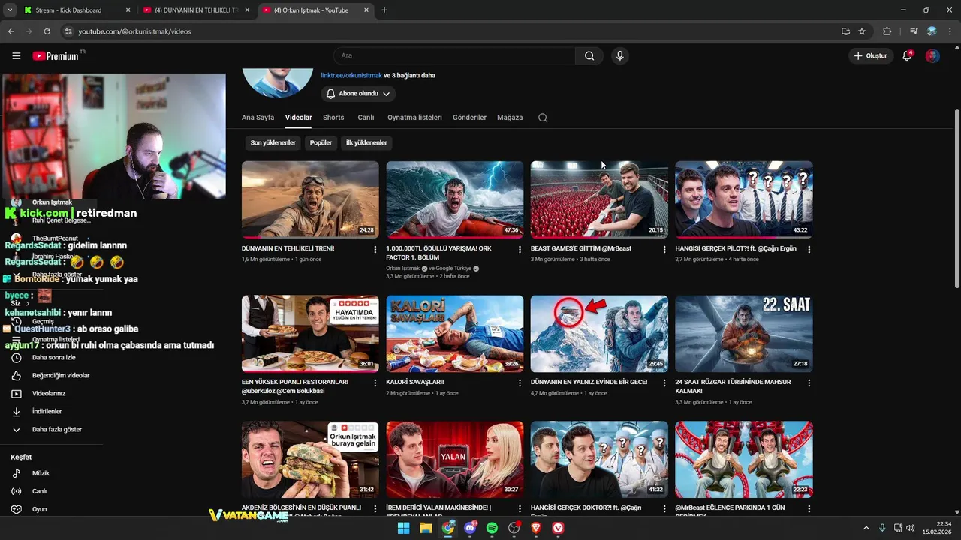961x540 pixels.
Task: Click the system volume tray icon
Action: click(910, 528)
